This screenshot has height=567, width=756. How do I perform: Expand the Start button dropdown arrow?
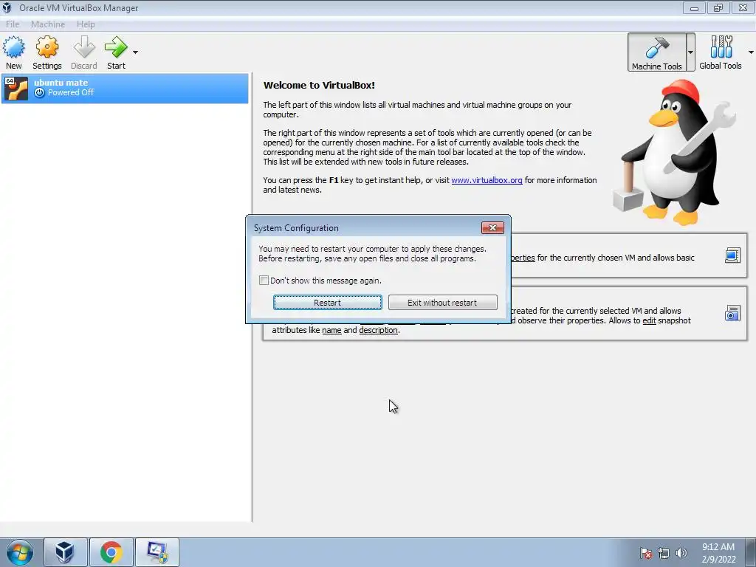[136, 52]
